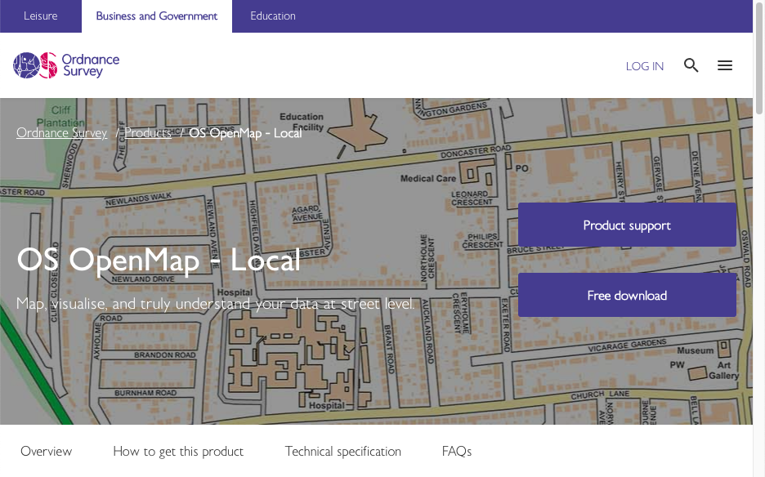Click the OS OpenMap - Local heading
The image size is (765, 477).
tap(159, 260)
